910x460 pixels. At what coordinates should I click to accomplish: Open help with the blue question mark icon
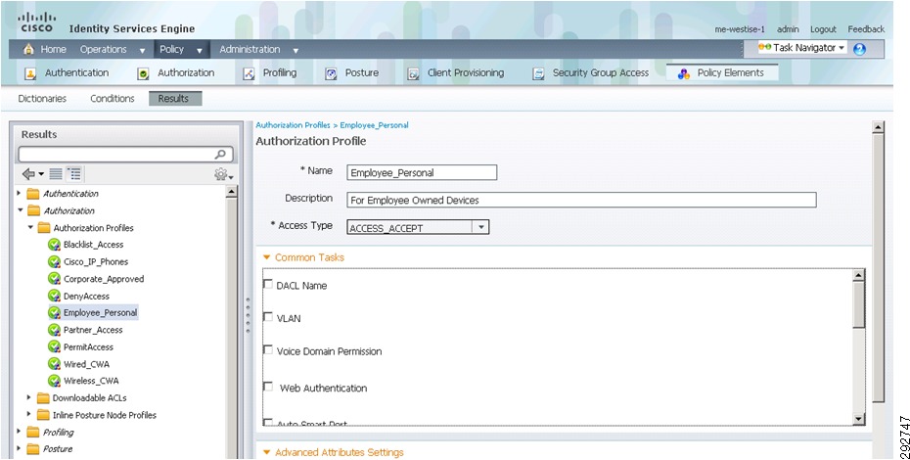[x=859, y=49]
